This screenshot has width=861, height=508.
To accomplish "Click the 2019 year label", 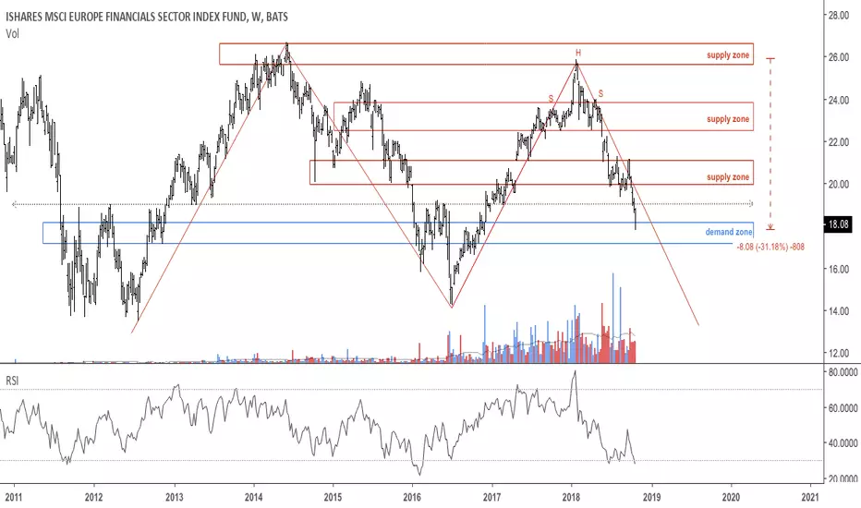I will pos(652,497).
